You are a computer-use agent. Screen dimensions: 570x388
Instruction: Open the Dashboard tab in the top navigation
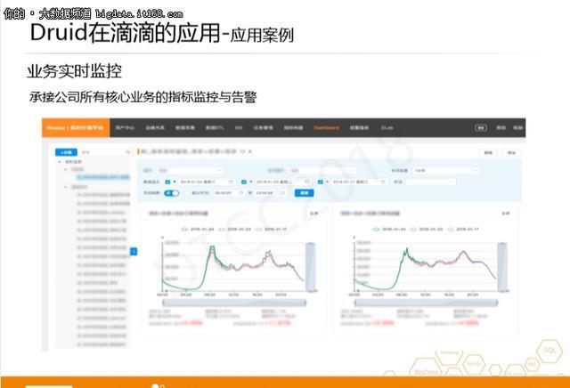point(326,128)
